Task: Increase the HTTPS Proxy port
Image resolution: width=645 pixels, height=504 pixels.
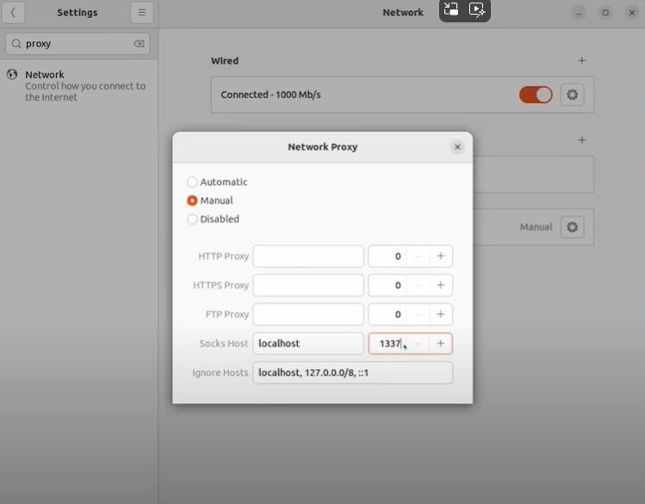Action: pos(441,286)
